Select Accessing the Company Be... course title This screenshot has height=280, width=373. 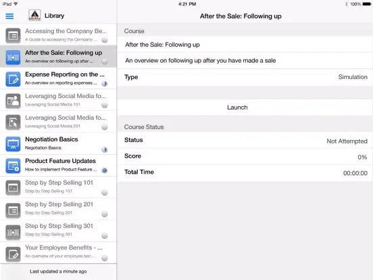click(x=66, y=31)
